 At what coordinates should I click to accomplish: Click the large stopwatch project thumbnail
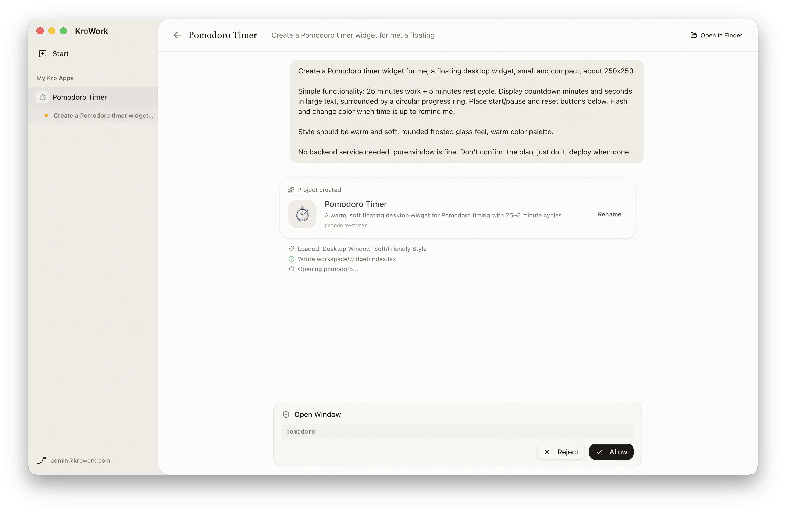(302, 214)
